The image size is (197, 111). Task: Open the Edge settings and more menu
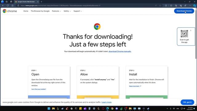coord(190,6)
